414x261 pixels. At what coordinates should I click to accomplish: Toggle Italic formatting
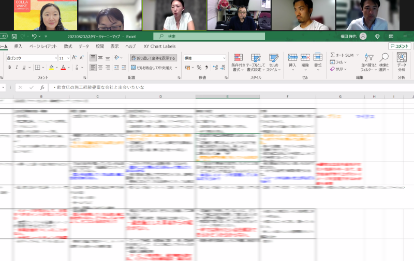point(17,68)
